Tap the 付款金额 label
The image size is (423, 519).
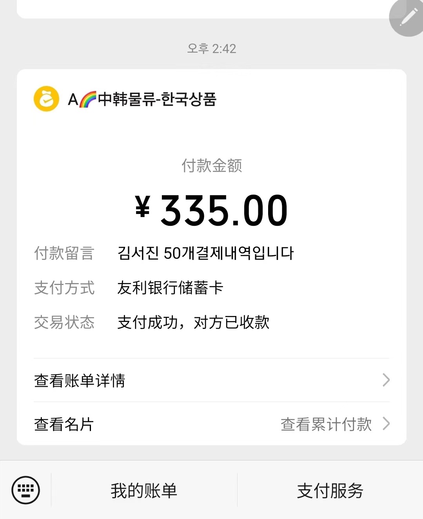212,165
